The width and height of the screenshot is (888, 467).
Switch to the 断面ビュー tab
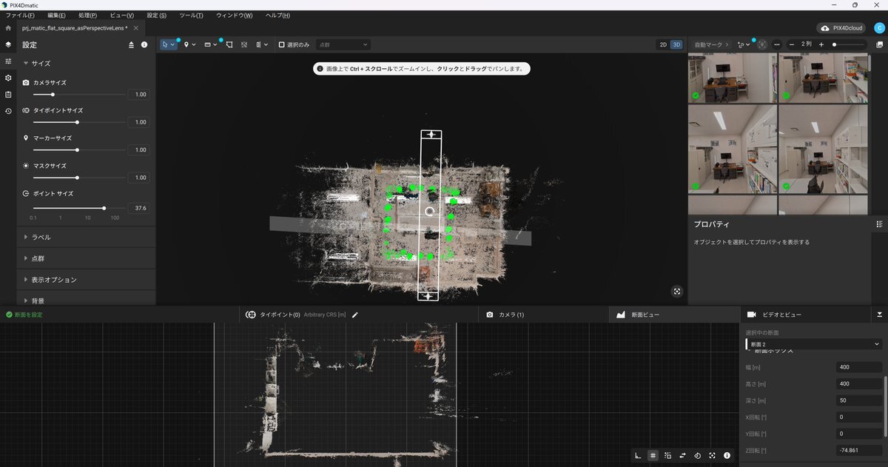coord(644,315)
